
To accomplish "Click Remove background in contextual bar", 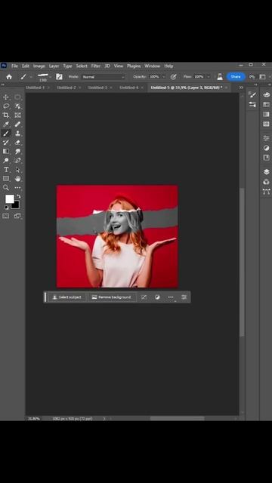I will (x=112, y=297).
